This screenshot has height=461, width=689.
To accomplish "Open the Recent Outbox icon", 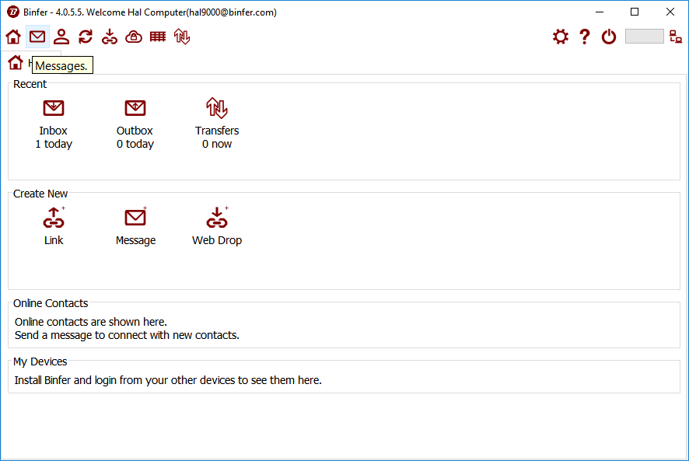I will (x=135, y=108).
